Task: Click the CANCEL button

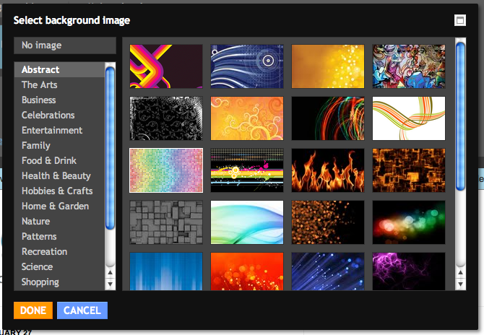Action: (x=82, y=310)
